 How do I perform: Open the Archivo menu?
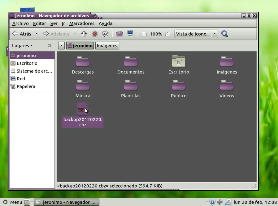pos(20,23)
